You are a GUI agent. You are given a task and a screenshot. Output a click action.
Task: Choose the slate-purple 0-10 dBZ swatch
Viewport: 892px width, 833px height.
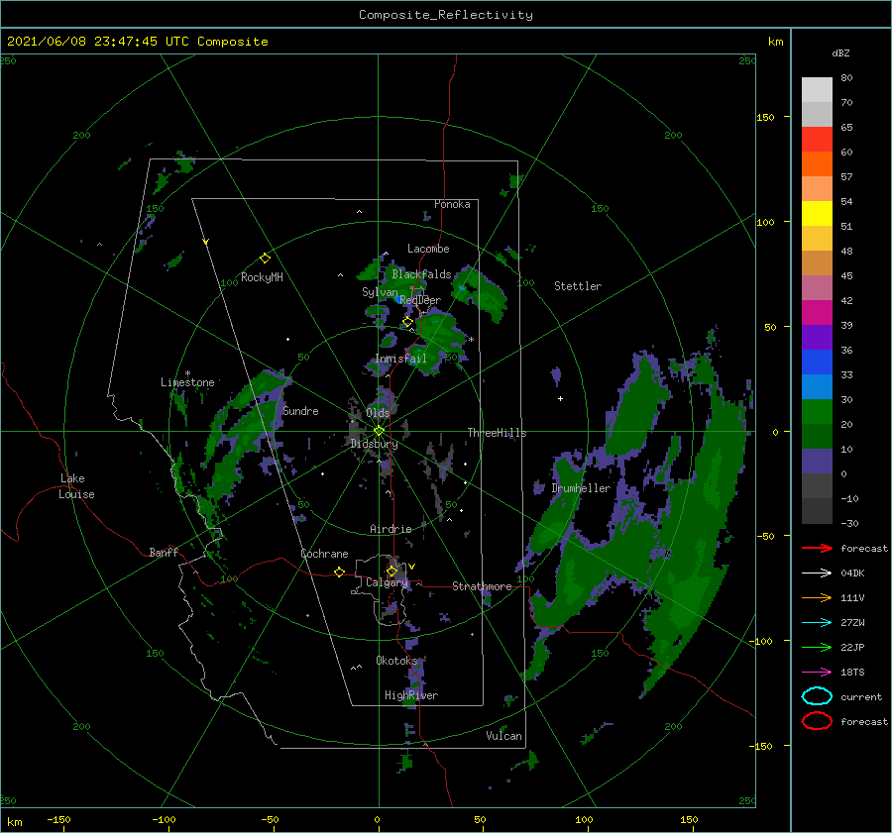[817, 462]
